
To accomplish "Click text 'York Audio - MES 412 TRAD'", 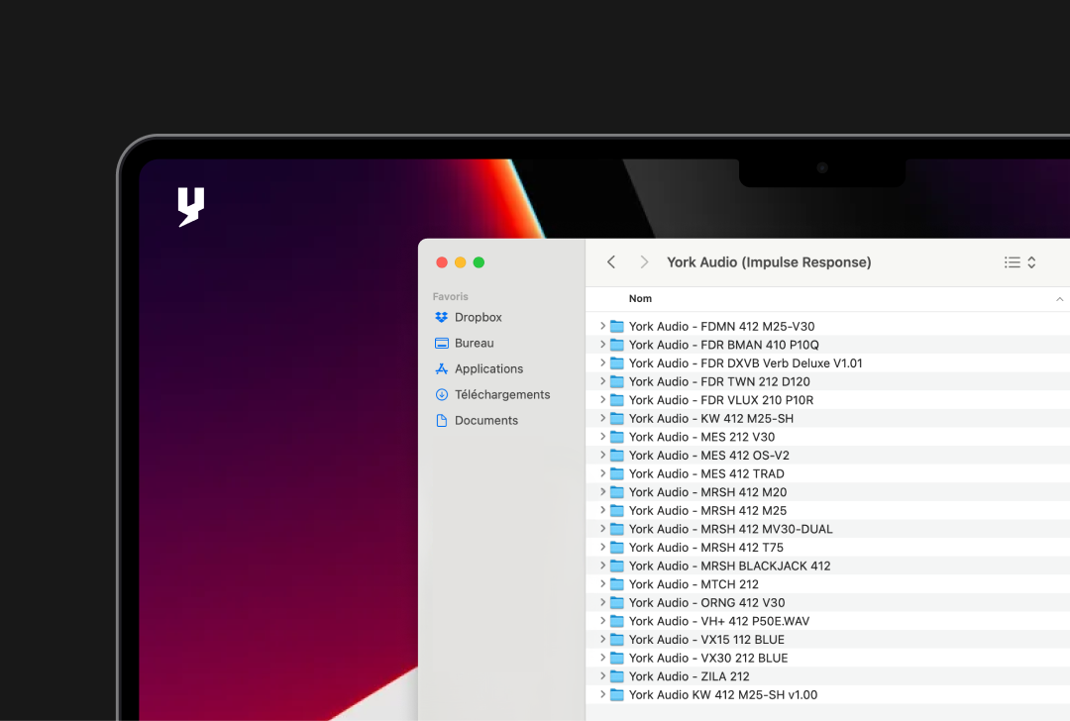I will coord(706,473).
